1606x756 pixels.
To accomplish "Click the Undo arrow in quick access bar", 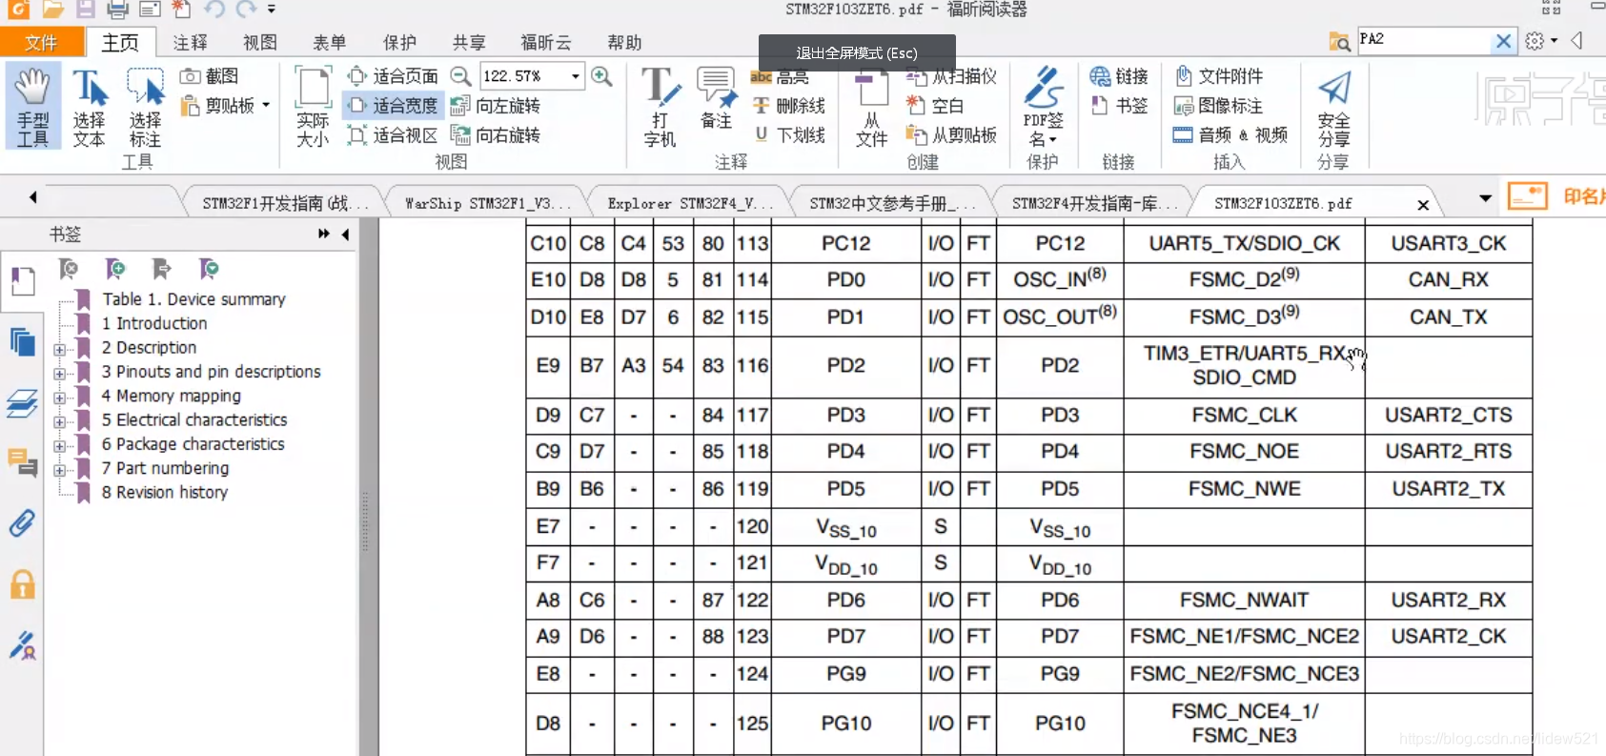I will click(213, 10).
